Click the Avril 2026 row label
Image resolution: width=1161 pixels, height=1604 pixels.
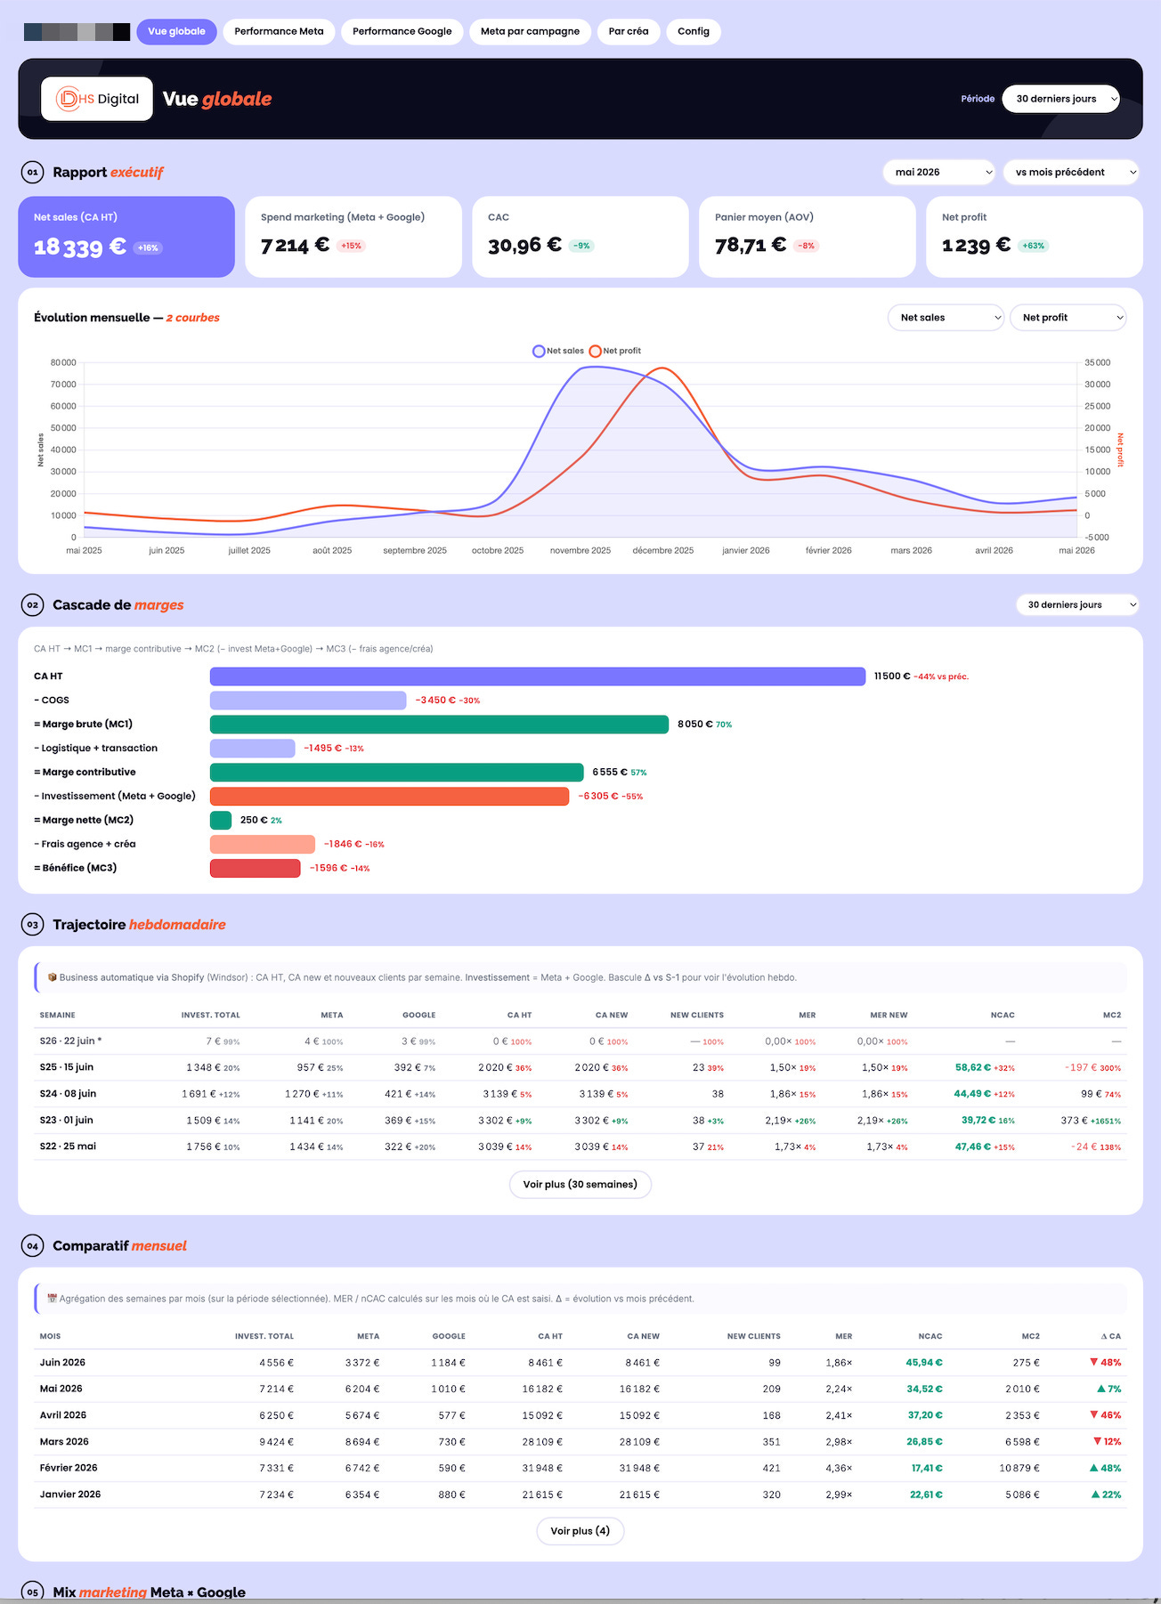(x=63, y=1415)
